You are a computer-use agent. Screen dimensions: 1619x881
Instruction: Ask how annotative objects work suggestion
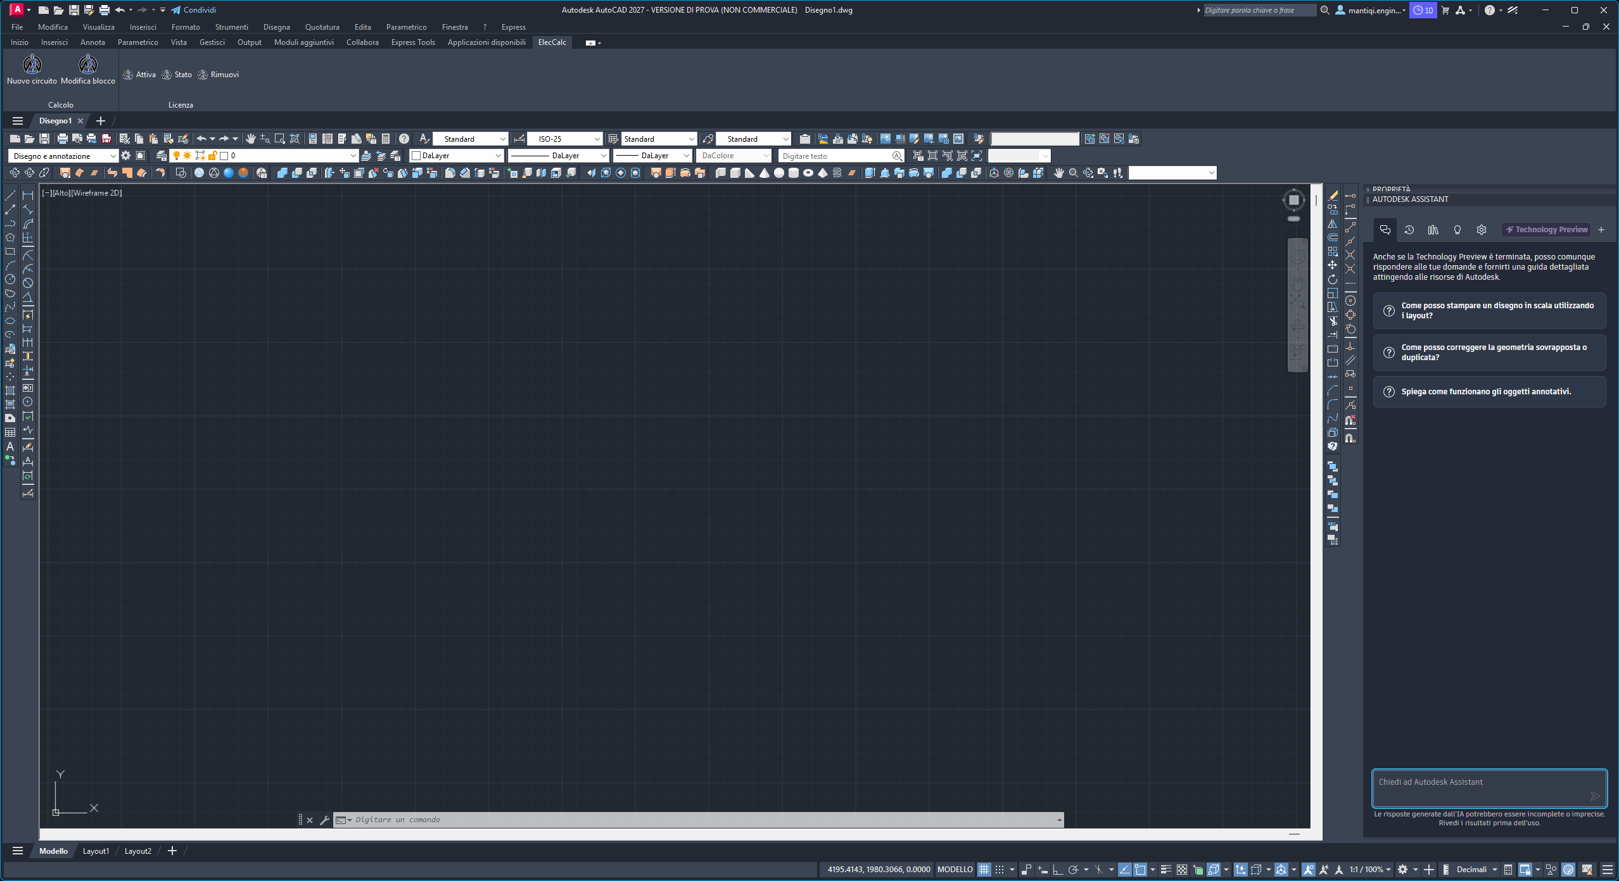tap(1489, 392)
